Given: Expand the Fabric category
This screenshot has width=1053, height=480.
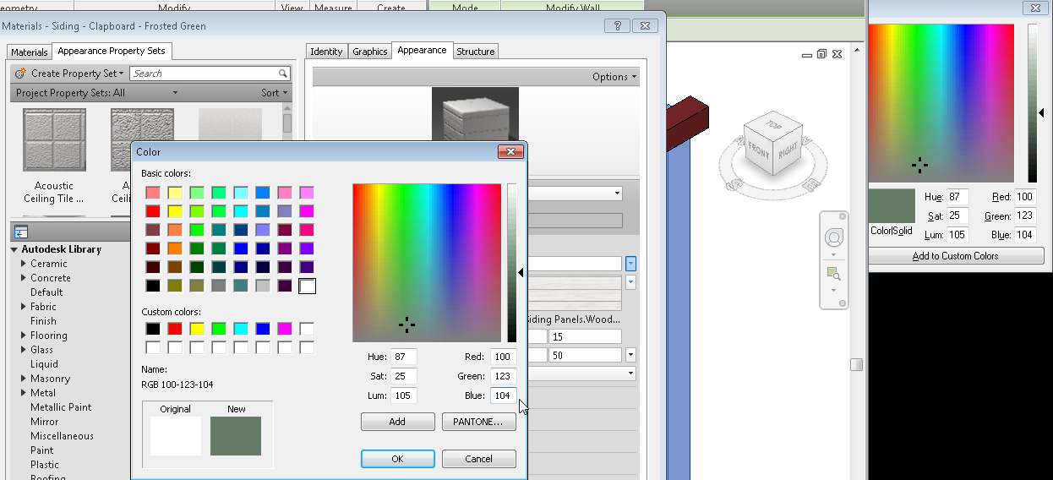Looking at the screenshot, I should click(24, 307).
